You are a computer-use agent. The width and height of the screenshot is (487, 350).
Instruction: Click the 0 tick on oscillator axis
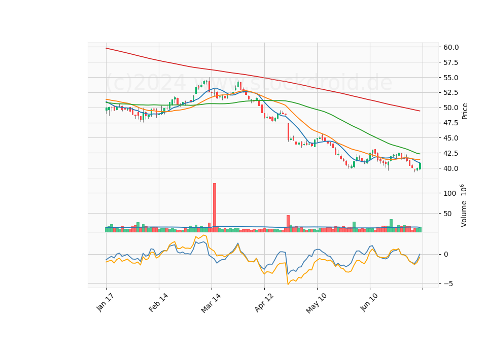point(446,254)
